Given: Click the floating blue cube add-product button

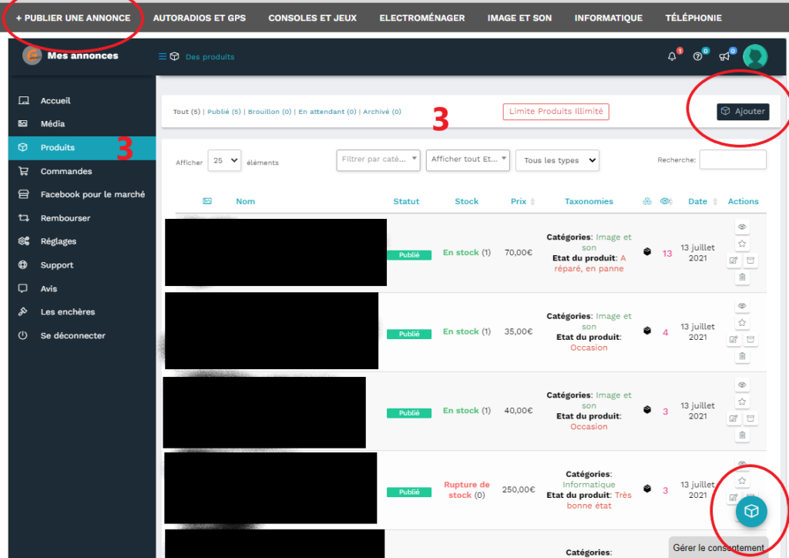Looking at the screenshot, I should click(x=750, y=511).
